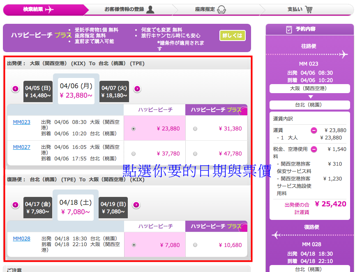Choose outbound date 04/05 (日) tab
362x272 pixels.
click(x=38, y=91)
